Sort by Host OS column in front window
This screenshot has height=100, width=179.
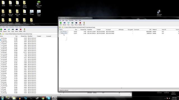pos(164,30)
